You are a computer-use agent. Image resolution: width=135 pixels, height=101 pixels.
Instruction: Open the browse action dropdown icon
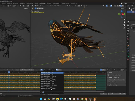42,70
